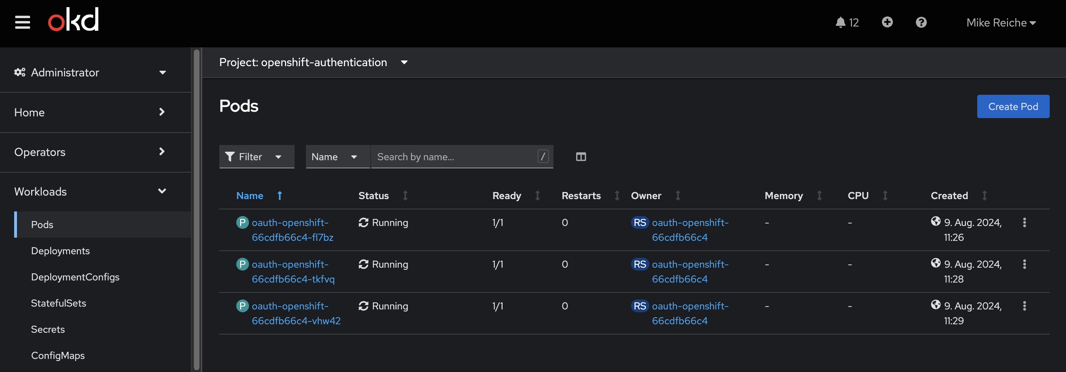The image size is (1066, 372).
Task: Open pod oauth-openshift-66cdfb66c4-tkfvq
Action: 293,272
